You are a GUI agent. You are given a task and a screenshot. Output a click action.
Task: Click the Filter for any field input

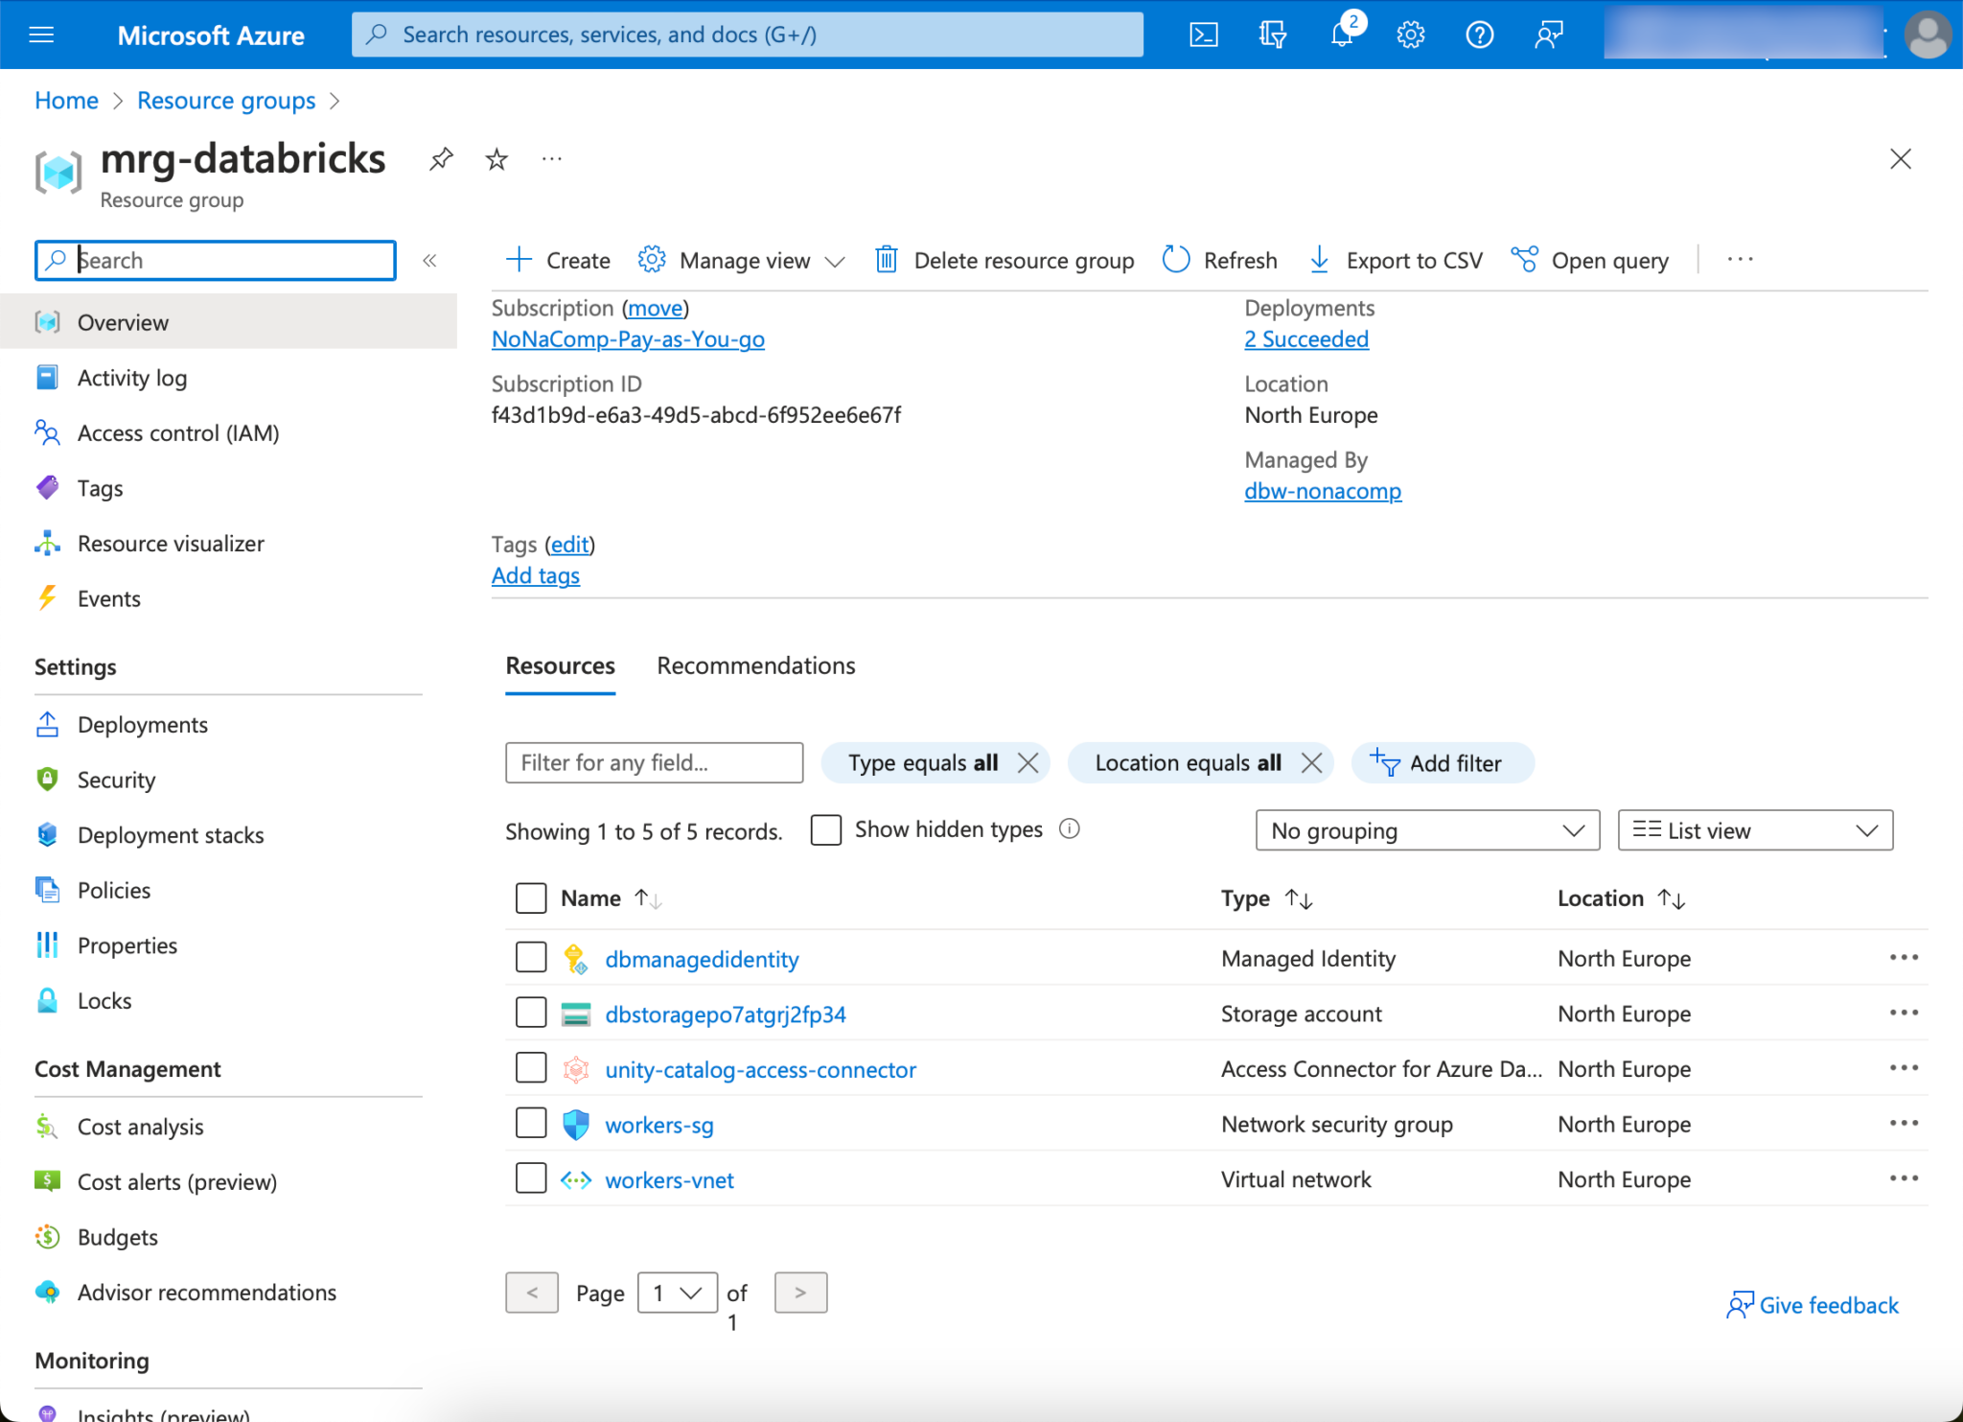tap(654, 763)
